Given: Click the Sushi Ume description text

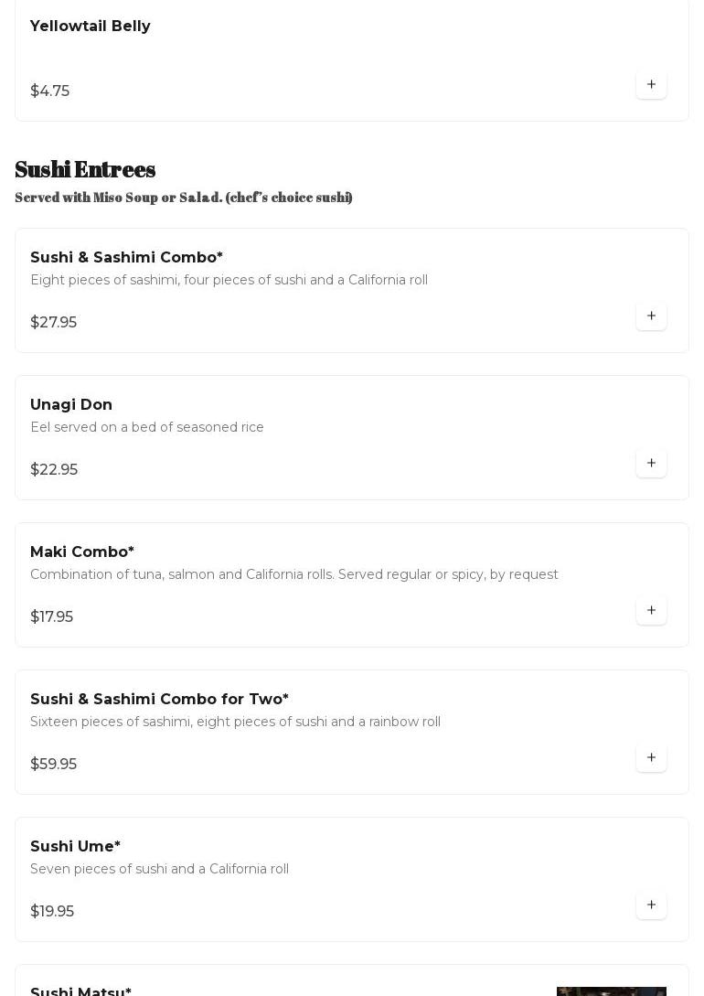Looking at the screenshot, I should click(159, 870).
